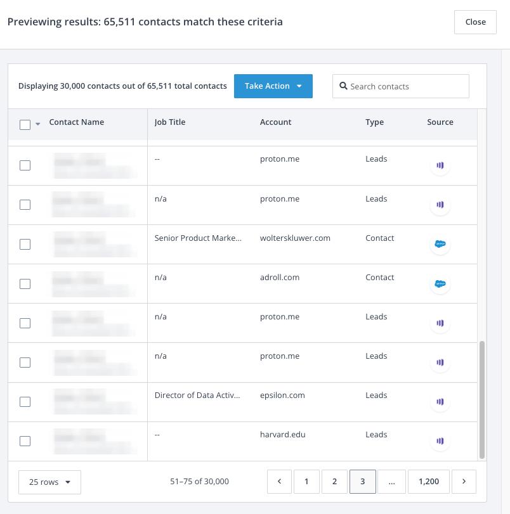Viewport: 510px width, 514px height.
Task: Click the table's vertical scrollbar thumb
Action: click(482, 399)
